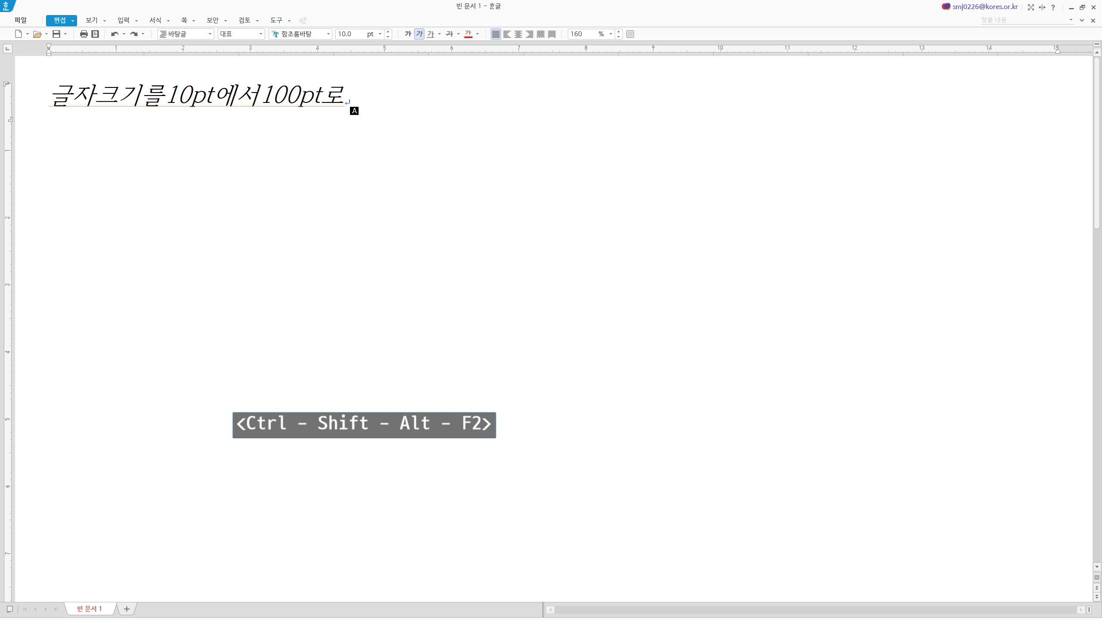The width and height of the screenshot is (1102, 620).
Task: Click the undo arrow icon
Action: [115, 34]
